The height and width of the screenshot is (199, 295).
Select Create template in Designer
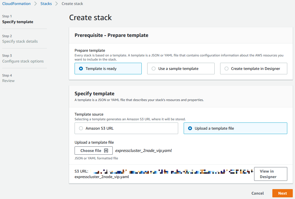[x=226, y=69]
